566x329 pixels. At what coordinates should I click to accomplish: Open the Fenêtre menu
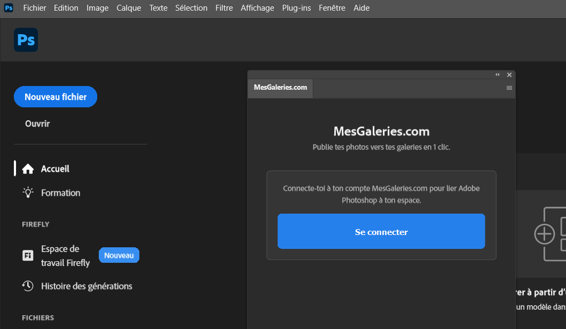(x=332, y=8)
